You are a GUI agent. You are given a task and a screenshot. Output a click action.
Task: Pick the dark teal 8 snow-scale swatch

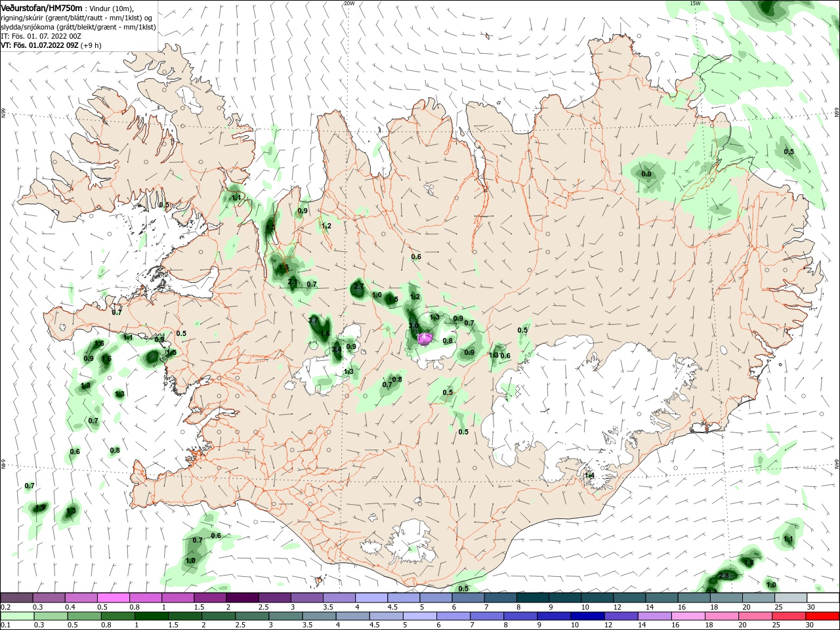click(x=532, y=597)
